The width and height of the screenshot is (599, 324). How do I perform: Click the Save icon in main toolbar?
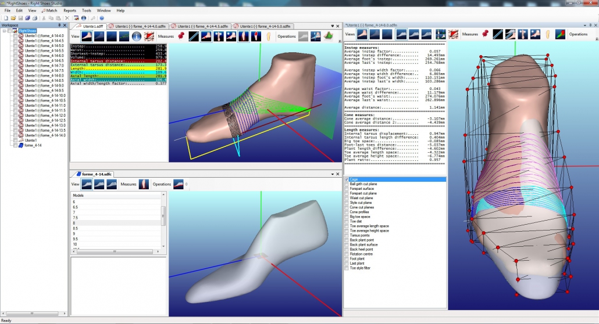click(x=20, y=18)
